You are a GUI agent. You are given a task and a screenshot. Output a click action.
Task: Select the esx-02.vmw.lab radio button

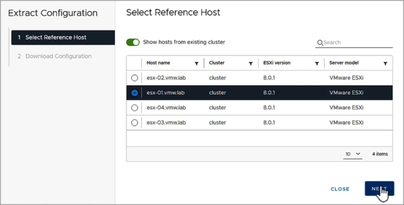click(135, 78)
